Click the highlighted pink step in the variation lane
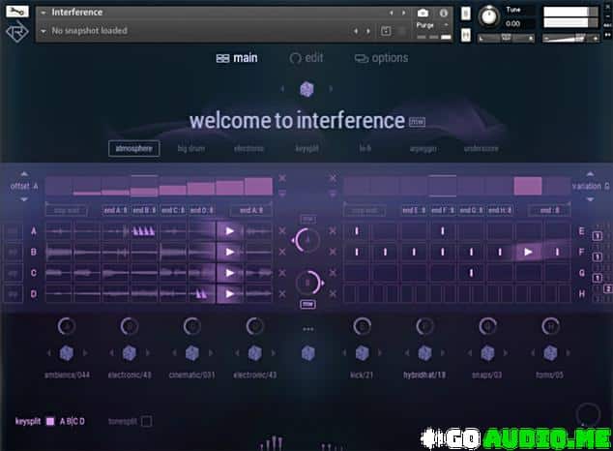The height and width of the screenshot is (451, 613). tap(528, 186)
